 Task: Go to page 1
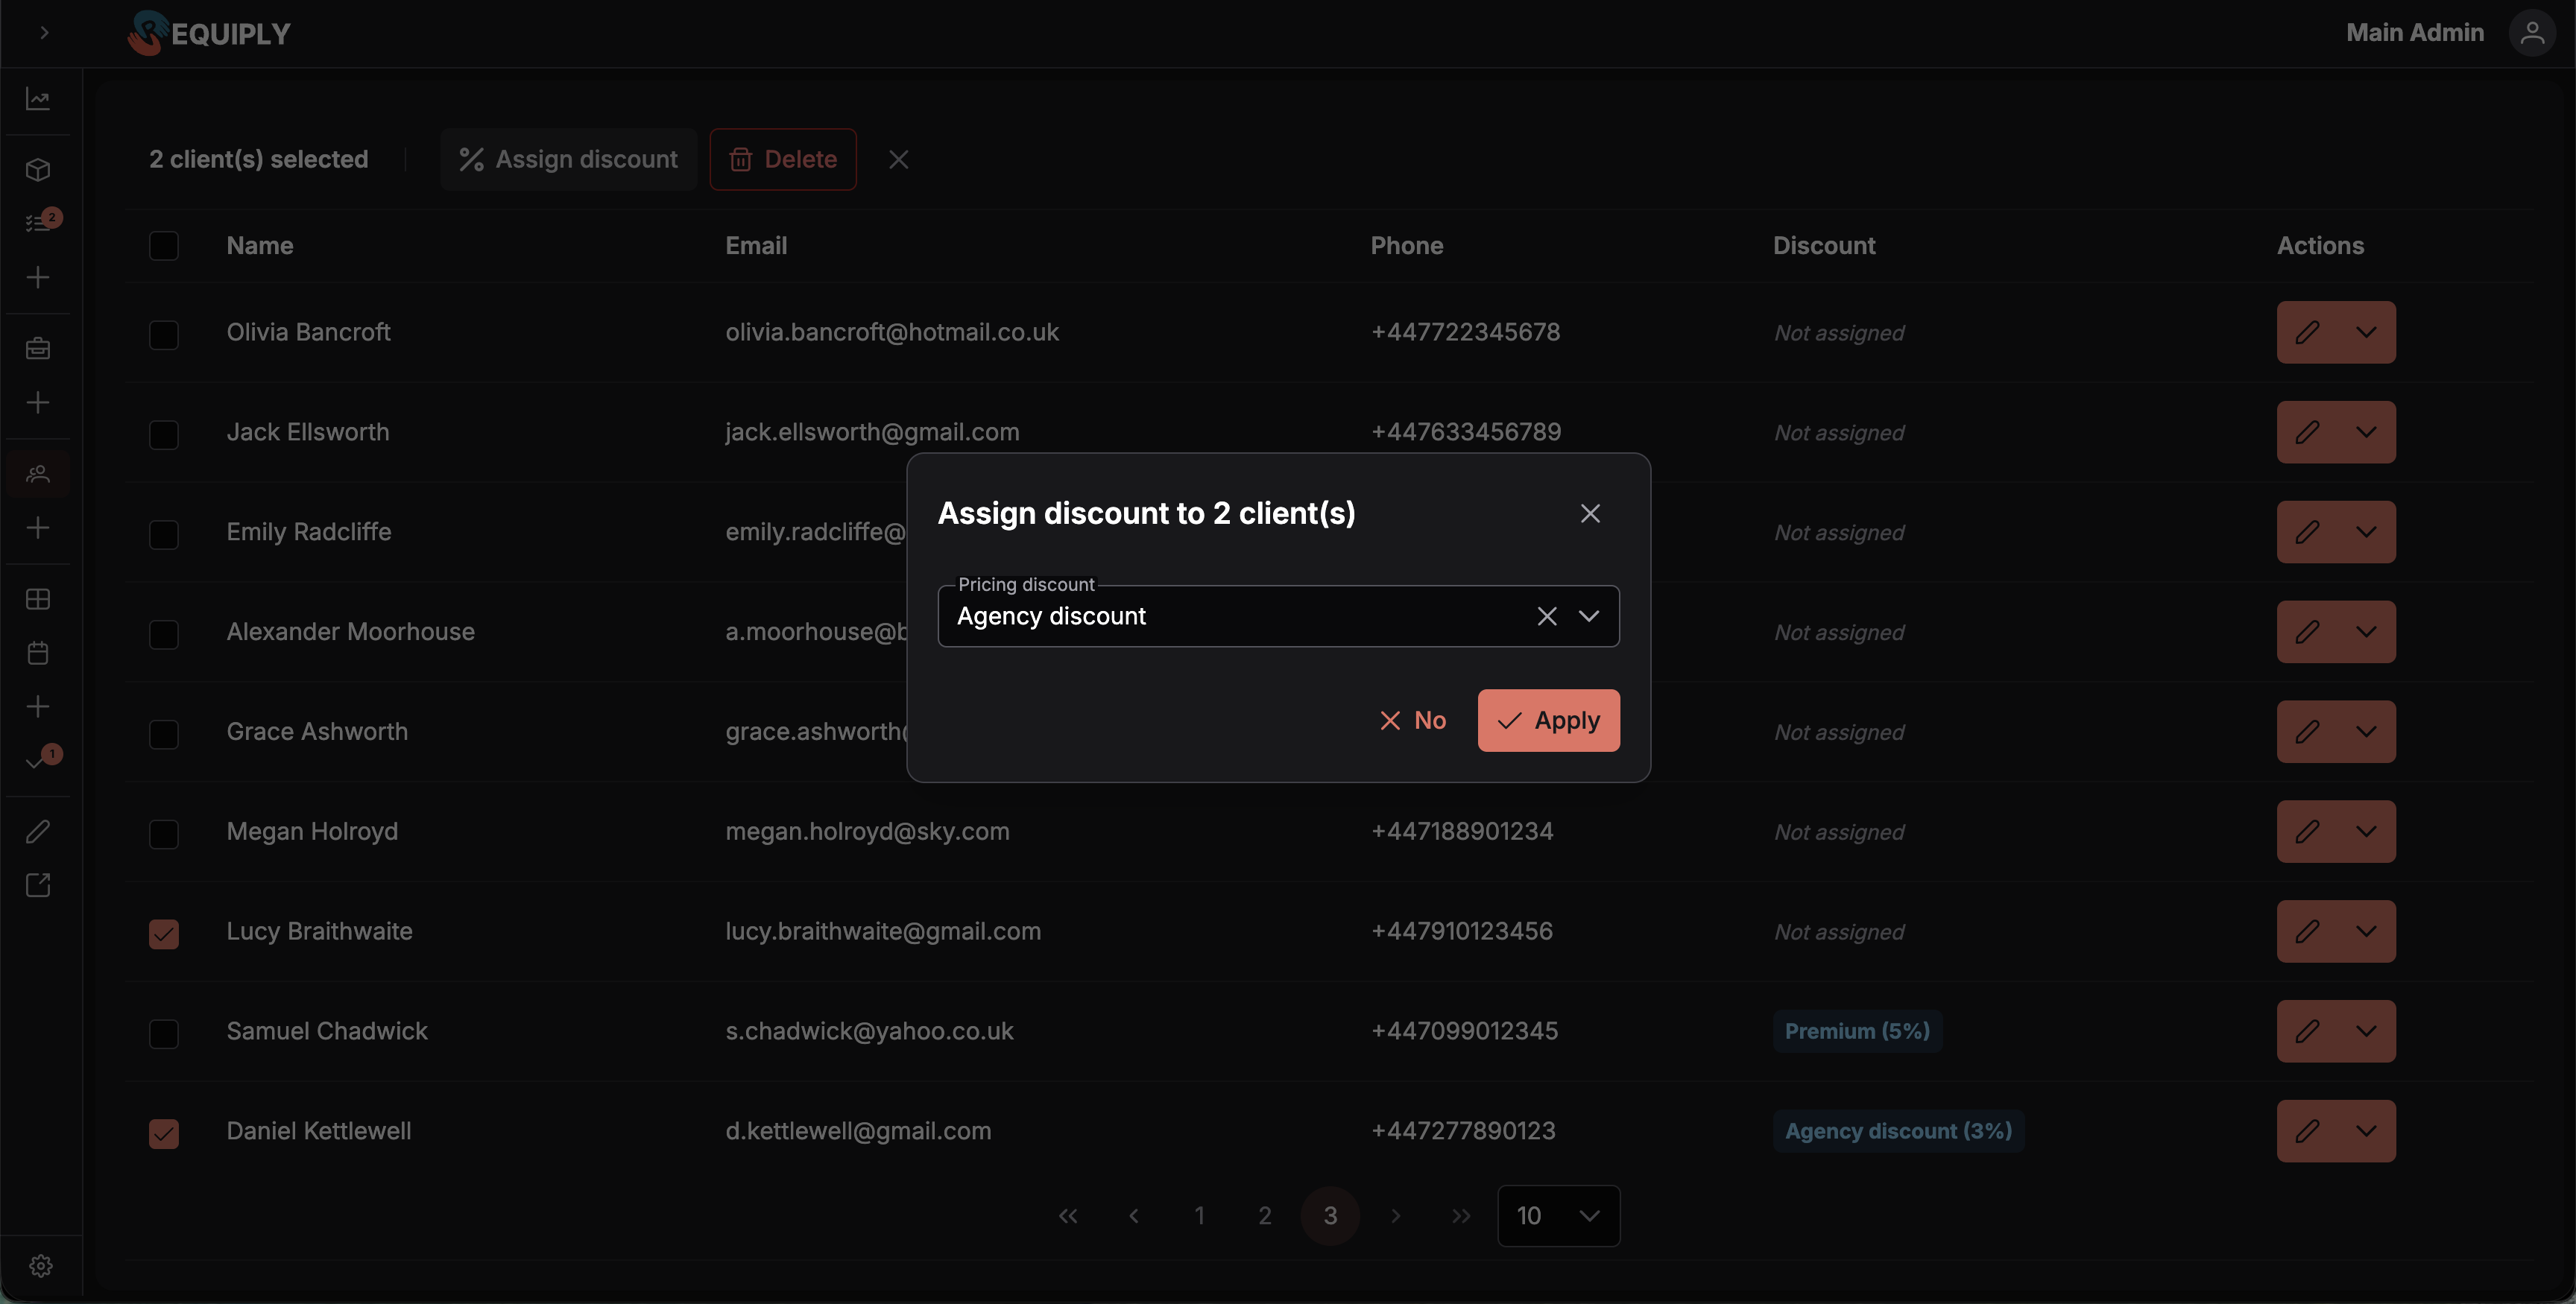1199,1216
